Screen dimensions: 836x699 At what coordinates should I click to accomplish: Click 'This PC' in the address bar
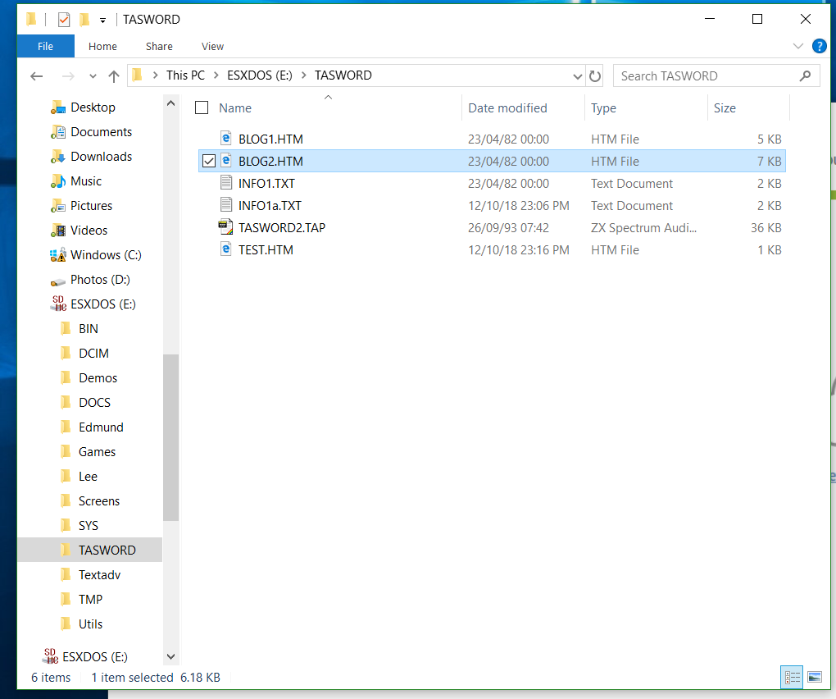pyautogui.click(x=185, y=75)
